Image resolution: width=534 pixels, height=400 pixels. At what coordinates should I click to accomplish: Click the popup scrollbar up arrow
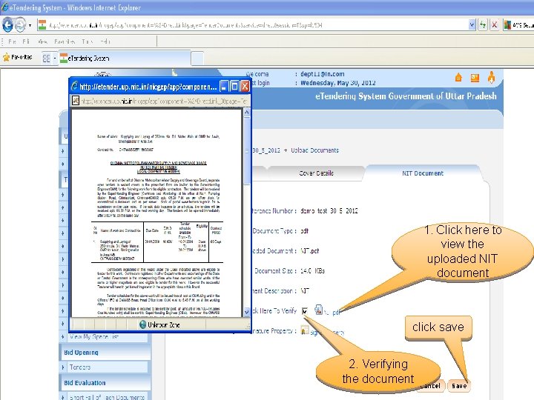(x=247, y=113)
